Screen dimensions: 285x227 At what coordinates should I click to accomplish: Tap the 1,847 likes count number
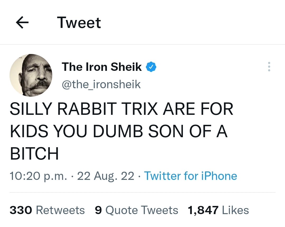click(x=203, y=210)
